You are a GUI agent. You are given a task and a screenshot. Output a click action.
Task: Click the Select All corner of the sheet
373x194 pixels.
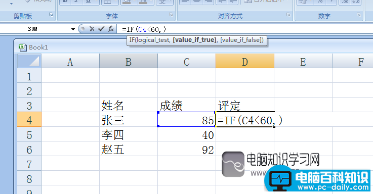click(x=29, y=61)
